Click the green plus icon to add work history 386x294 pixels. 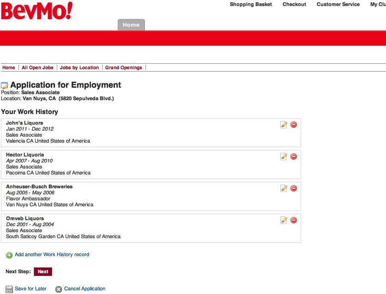[x=9, y=254]
